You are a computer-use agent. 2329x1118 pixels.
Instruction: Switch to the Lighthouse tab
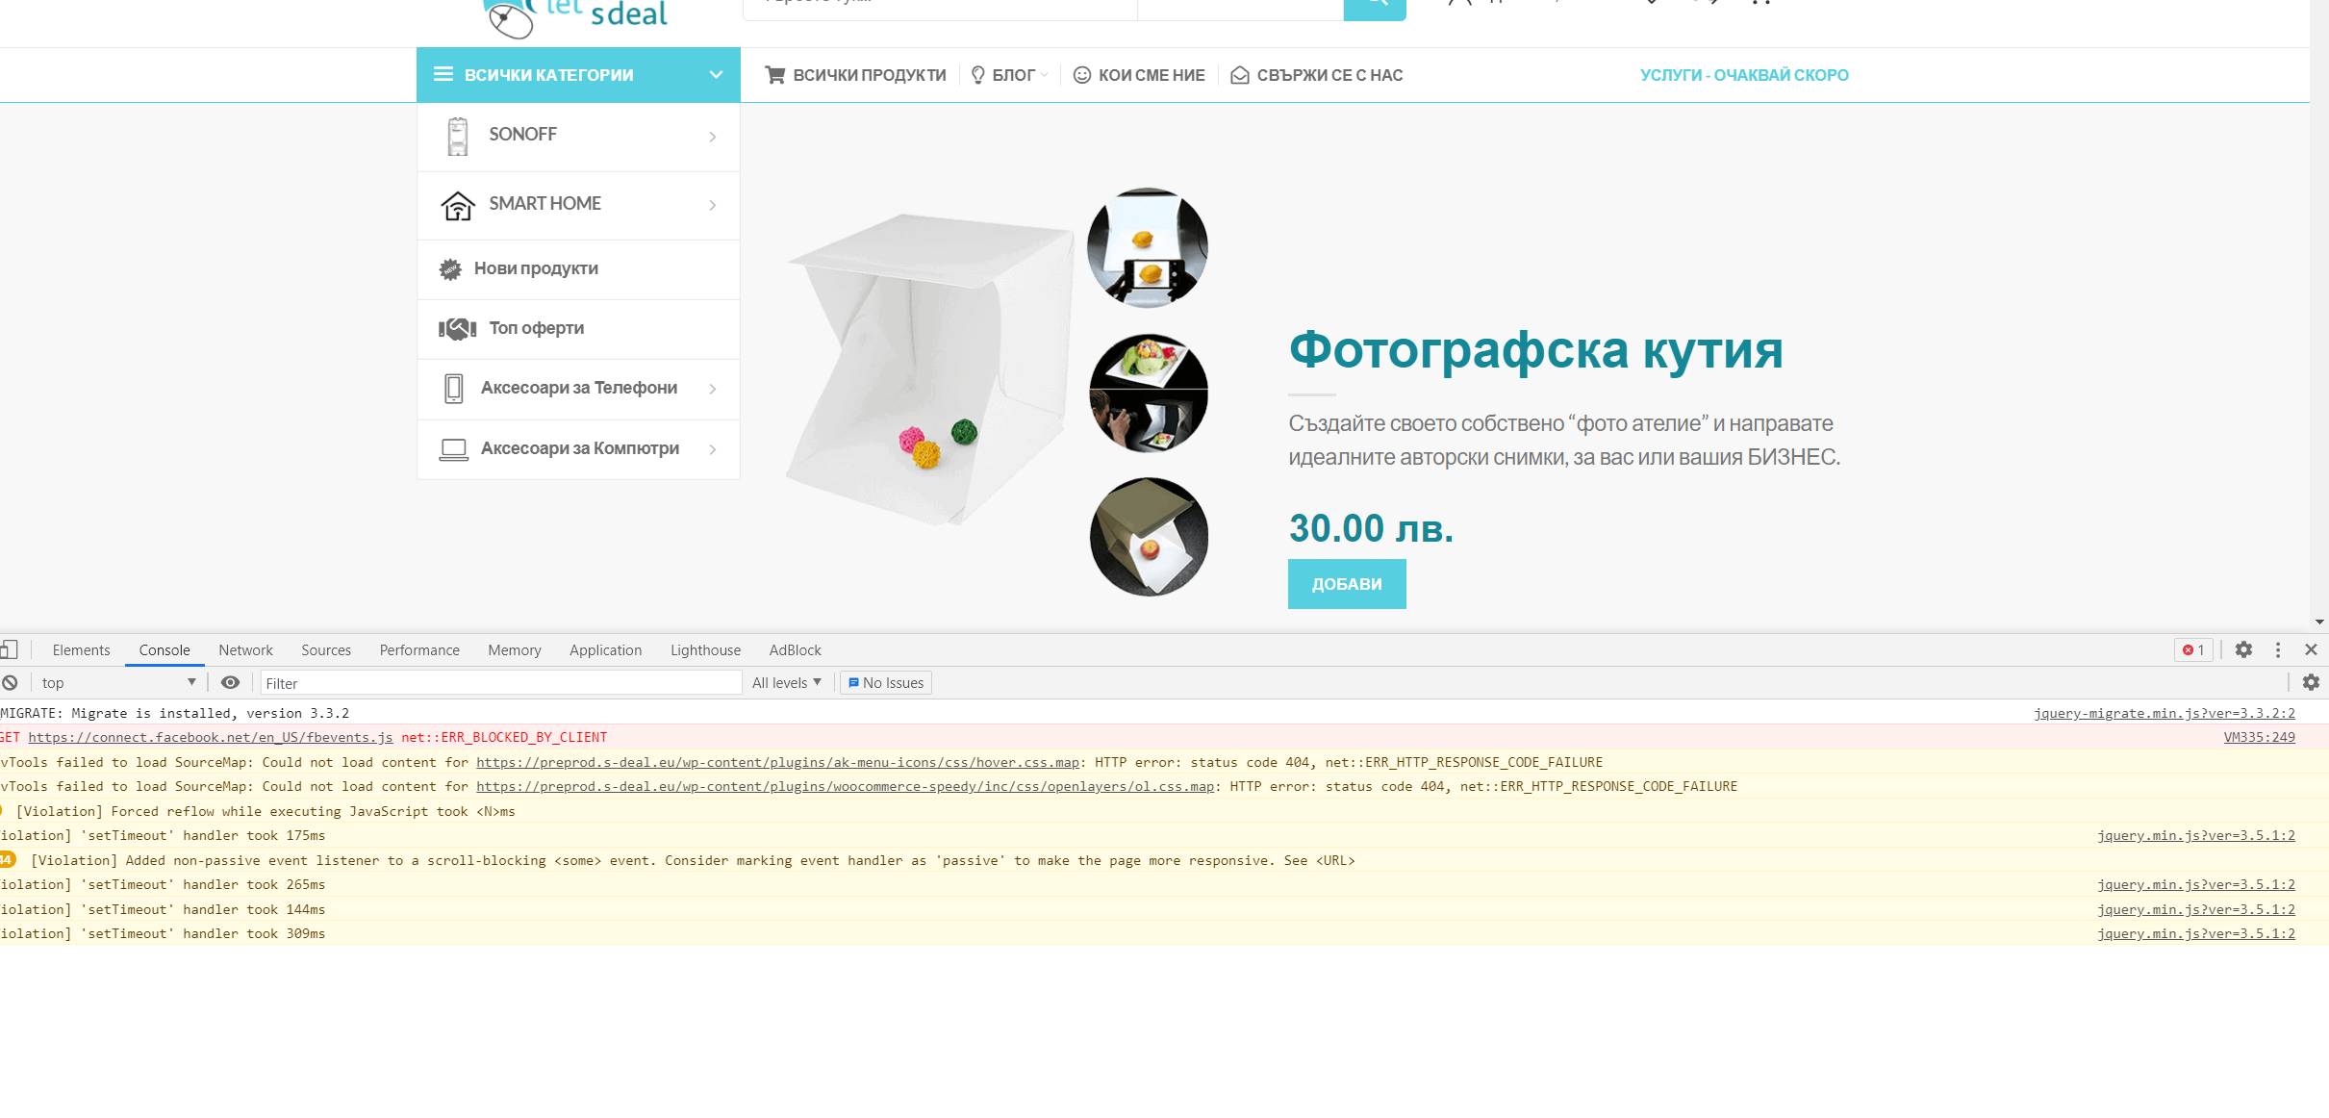pyautogui.click(x=705, y=650)
